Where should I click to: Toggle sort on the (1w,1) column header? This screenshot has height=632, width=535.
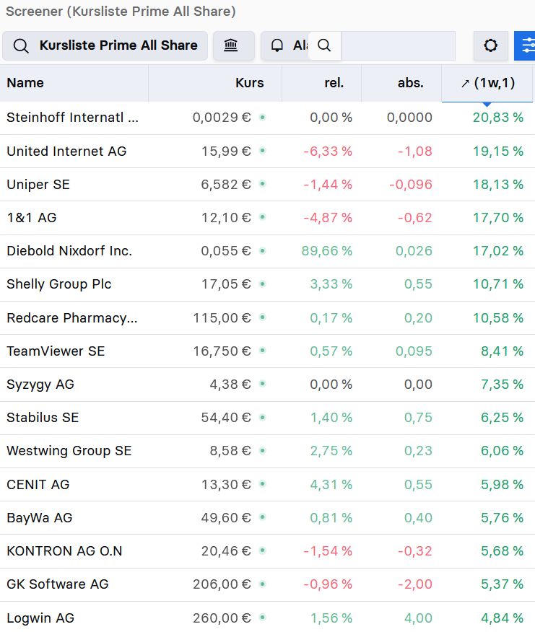tap(487, 83)
